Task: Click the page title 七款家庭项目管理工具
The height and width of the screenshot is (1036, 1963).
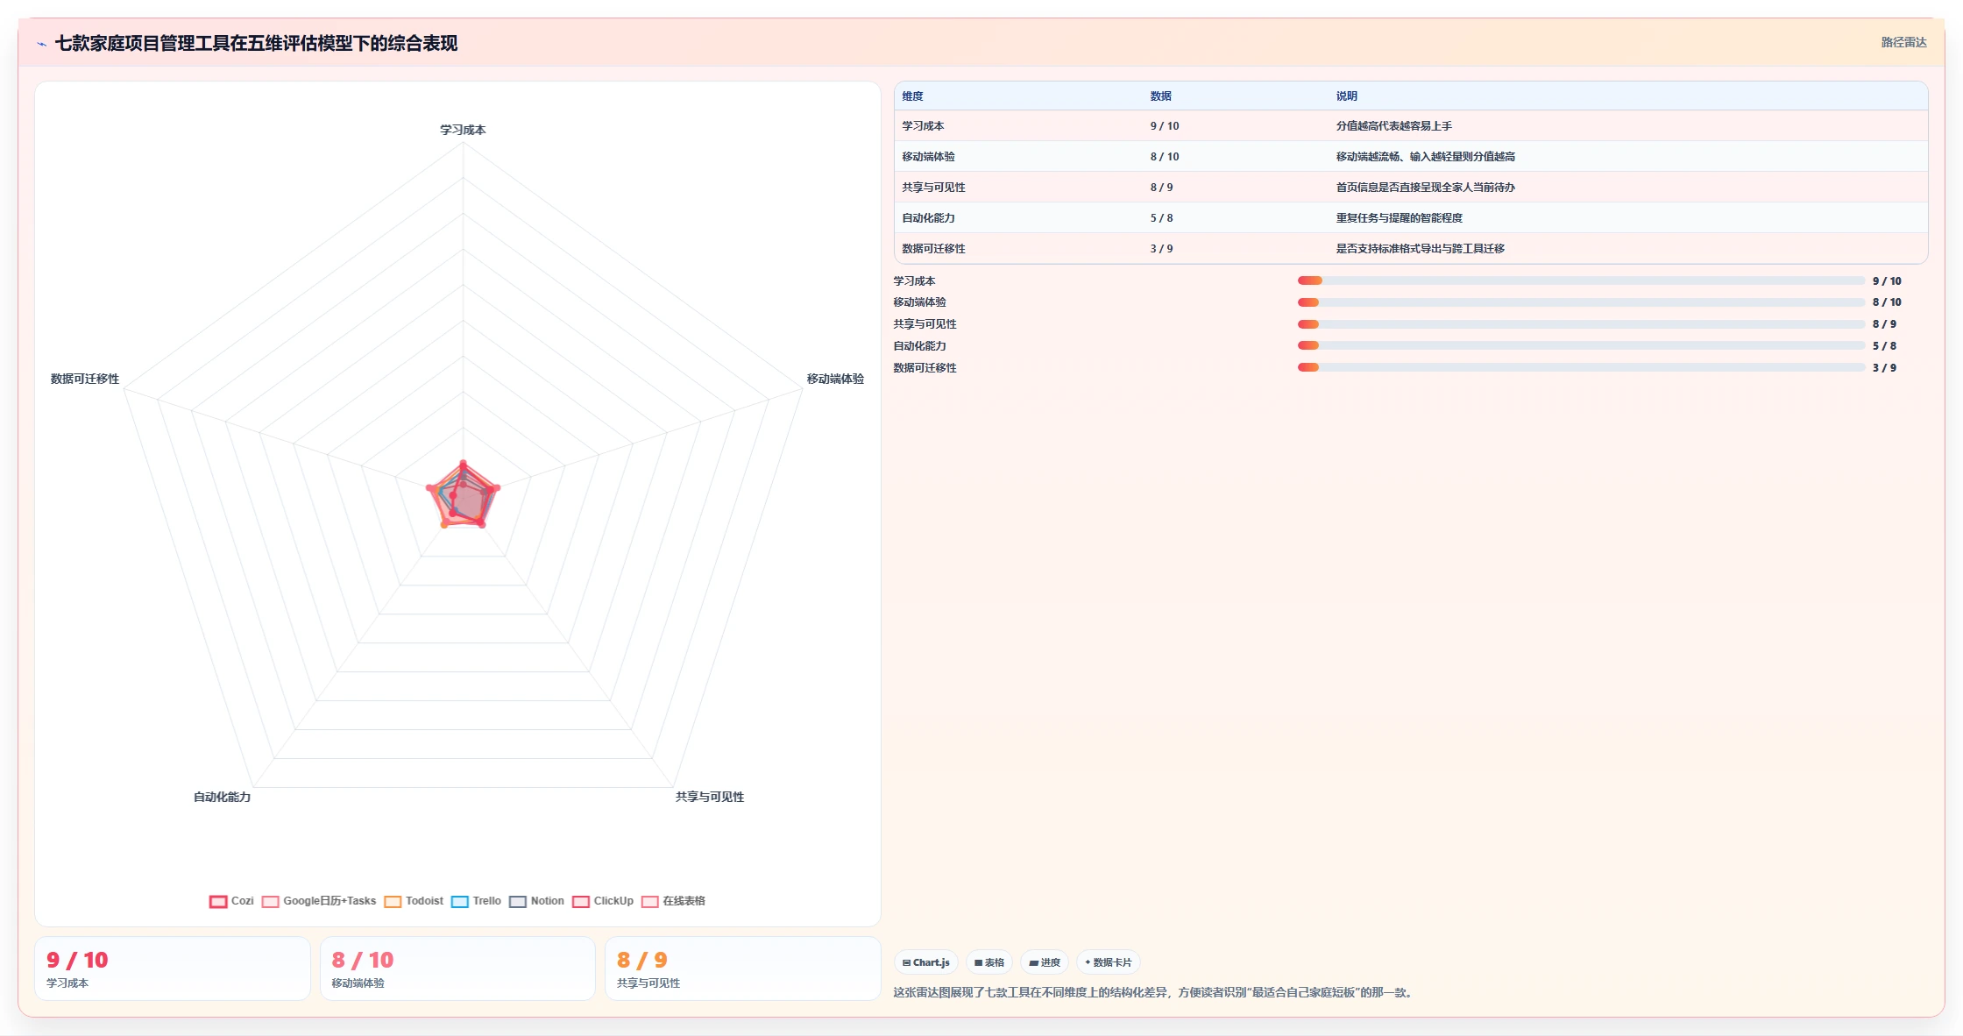Action: click(256, 44)
